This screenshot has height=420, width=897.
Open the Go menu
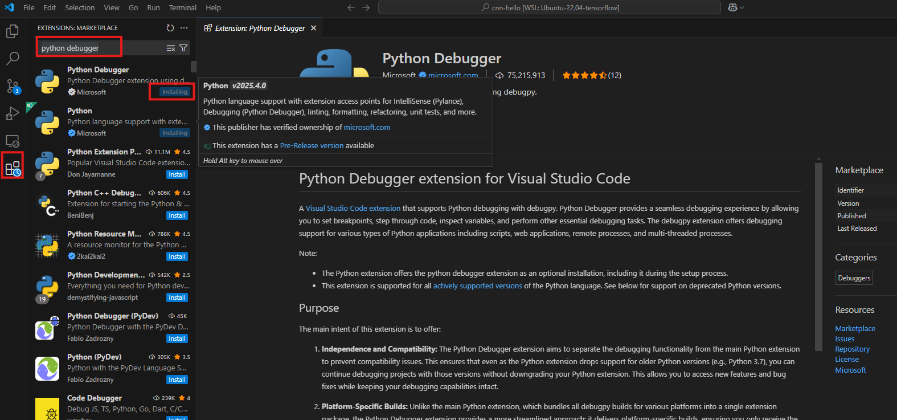(133, 8)
